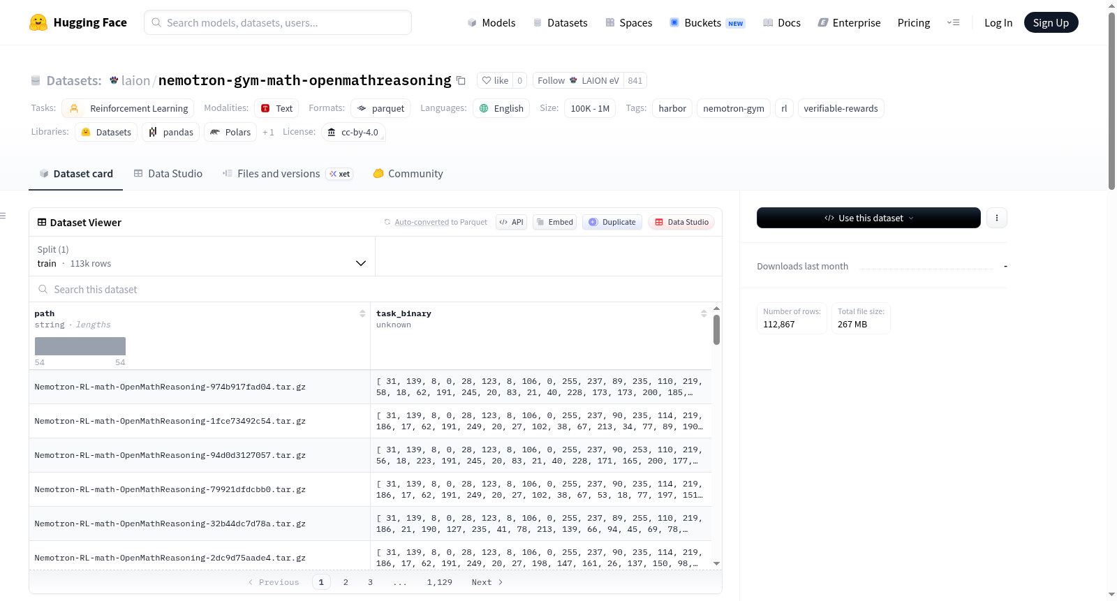
Task: Click the API button
Action: (511, 222)
